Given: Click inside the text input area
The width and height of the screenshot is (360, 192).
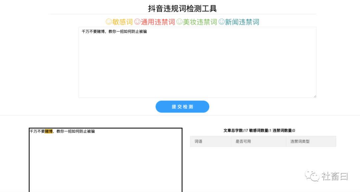Looking at the screenshot, I should point(197,62).
